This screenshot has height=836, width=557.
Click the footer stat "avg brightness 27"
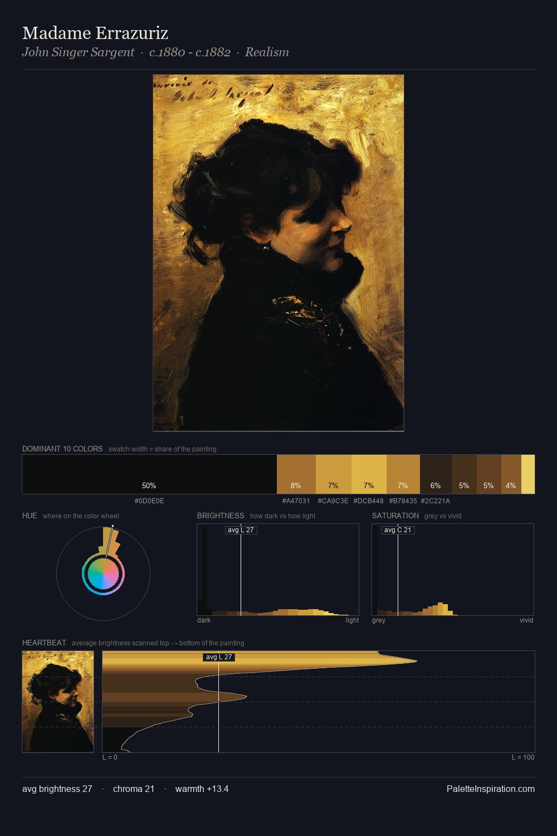pos(57,789)
